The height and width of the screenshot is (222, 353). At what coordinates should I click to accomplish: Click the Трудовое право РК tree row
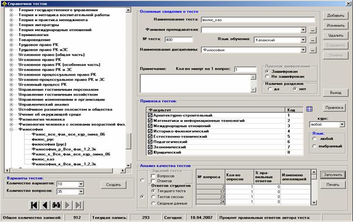(39, 45)
